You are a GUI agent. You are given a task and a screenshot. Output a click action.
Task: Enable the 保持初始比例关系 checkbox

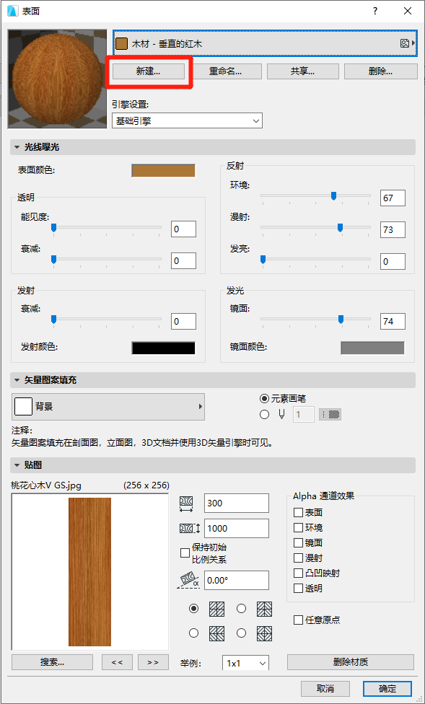[185, 553]
